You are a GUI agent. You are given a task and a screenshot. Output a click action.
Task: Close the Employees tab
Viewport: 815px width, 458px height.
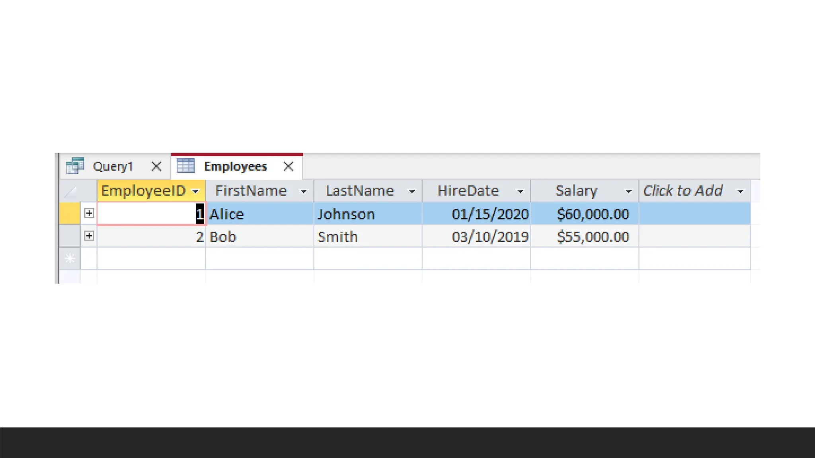[x=289, y=166]
